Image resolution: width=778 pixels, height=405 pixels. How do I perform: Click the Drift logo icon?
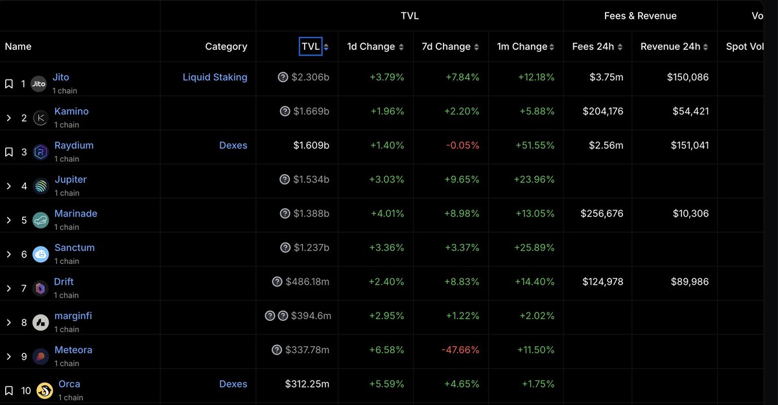(41, 289)
